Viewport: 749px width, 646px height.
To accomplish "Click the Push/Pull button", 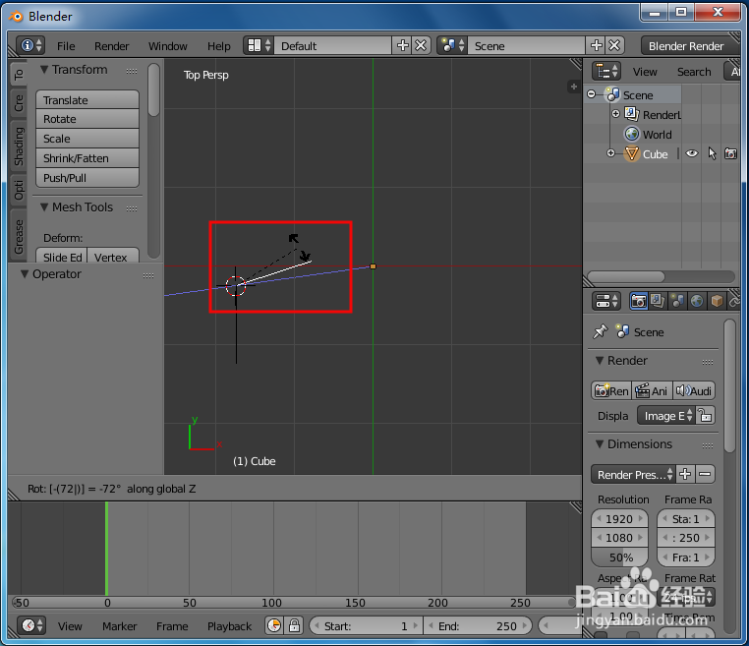I will [87, 177].
